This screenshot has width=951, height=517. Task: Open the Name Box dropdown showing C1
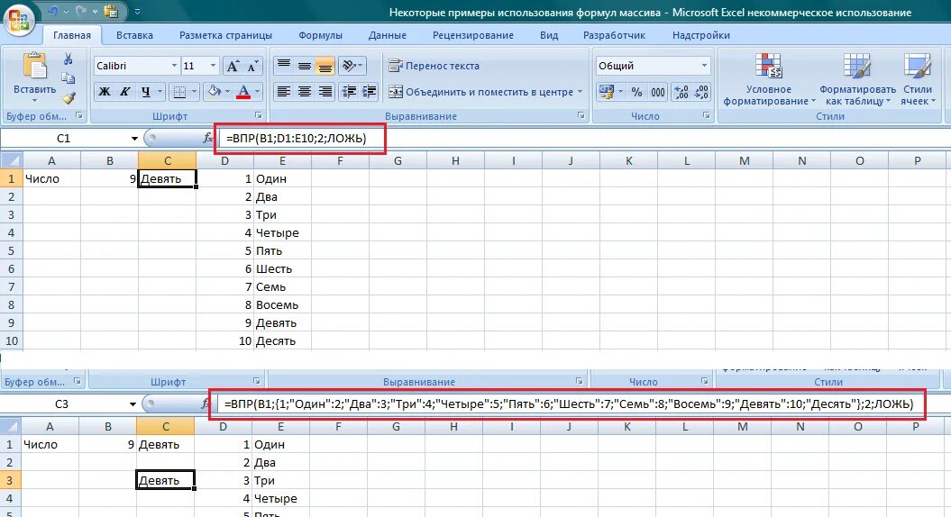[x=134, y=139]
